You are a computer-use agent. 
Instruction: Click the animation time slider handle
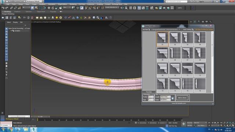point(40,117)
